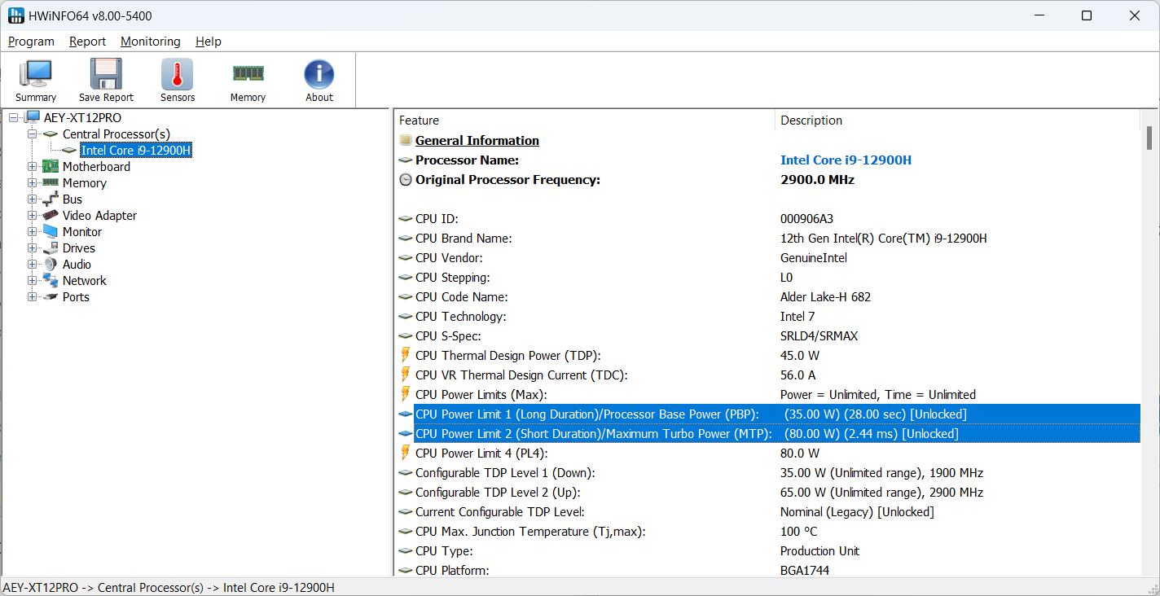Click the lightning icon beside CPU Power Limits (Max)

(406, 395)
